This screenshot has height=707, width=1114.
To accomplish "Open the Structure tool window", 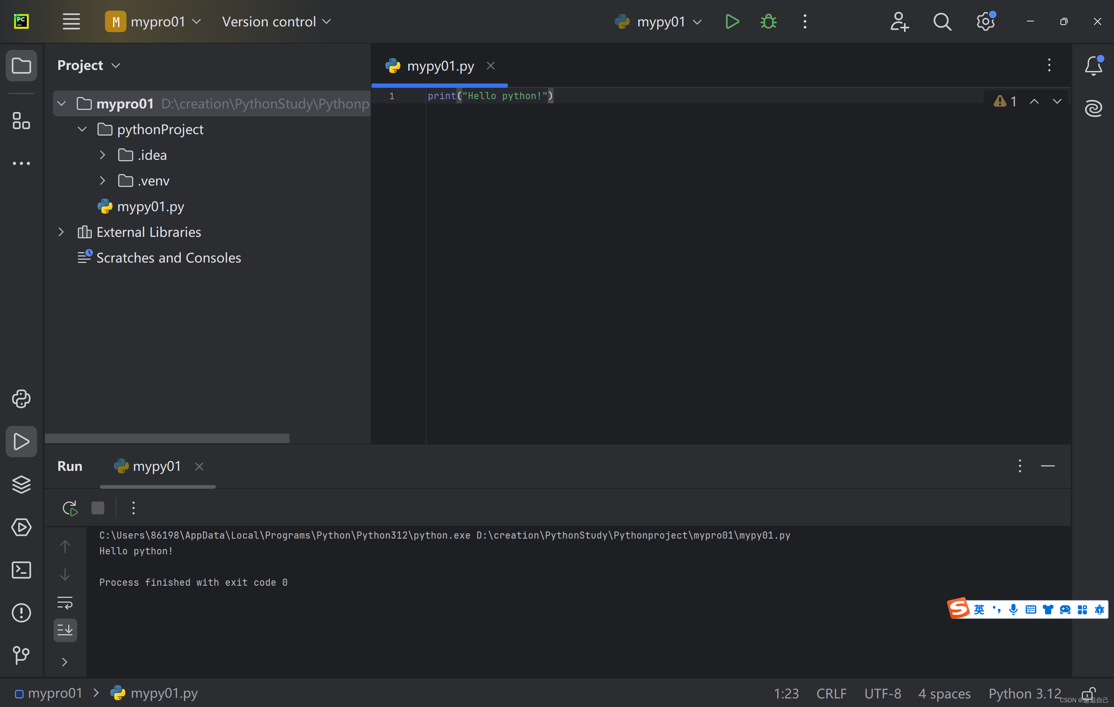I will [x=21, y=121].
